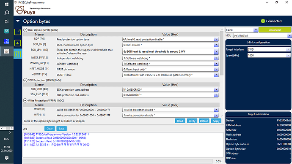Select PY32CubeProgrammer taskbar icon
292x164 pixels.
pyautogui.click(x=6, y=51)
